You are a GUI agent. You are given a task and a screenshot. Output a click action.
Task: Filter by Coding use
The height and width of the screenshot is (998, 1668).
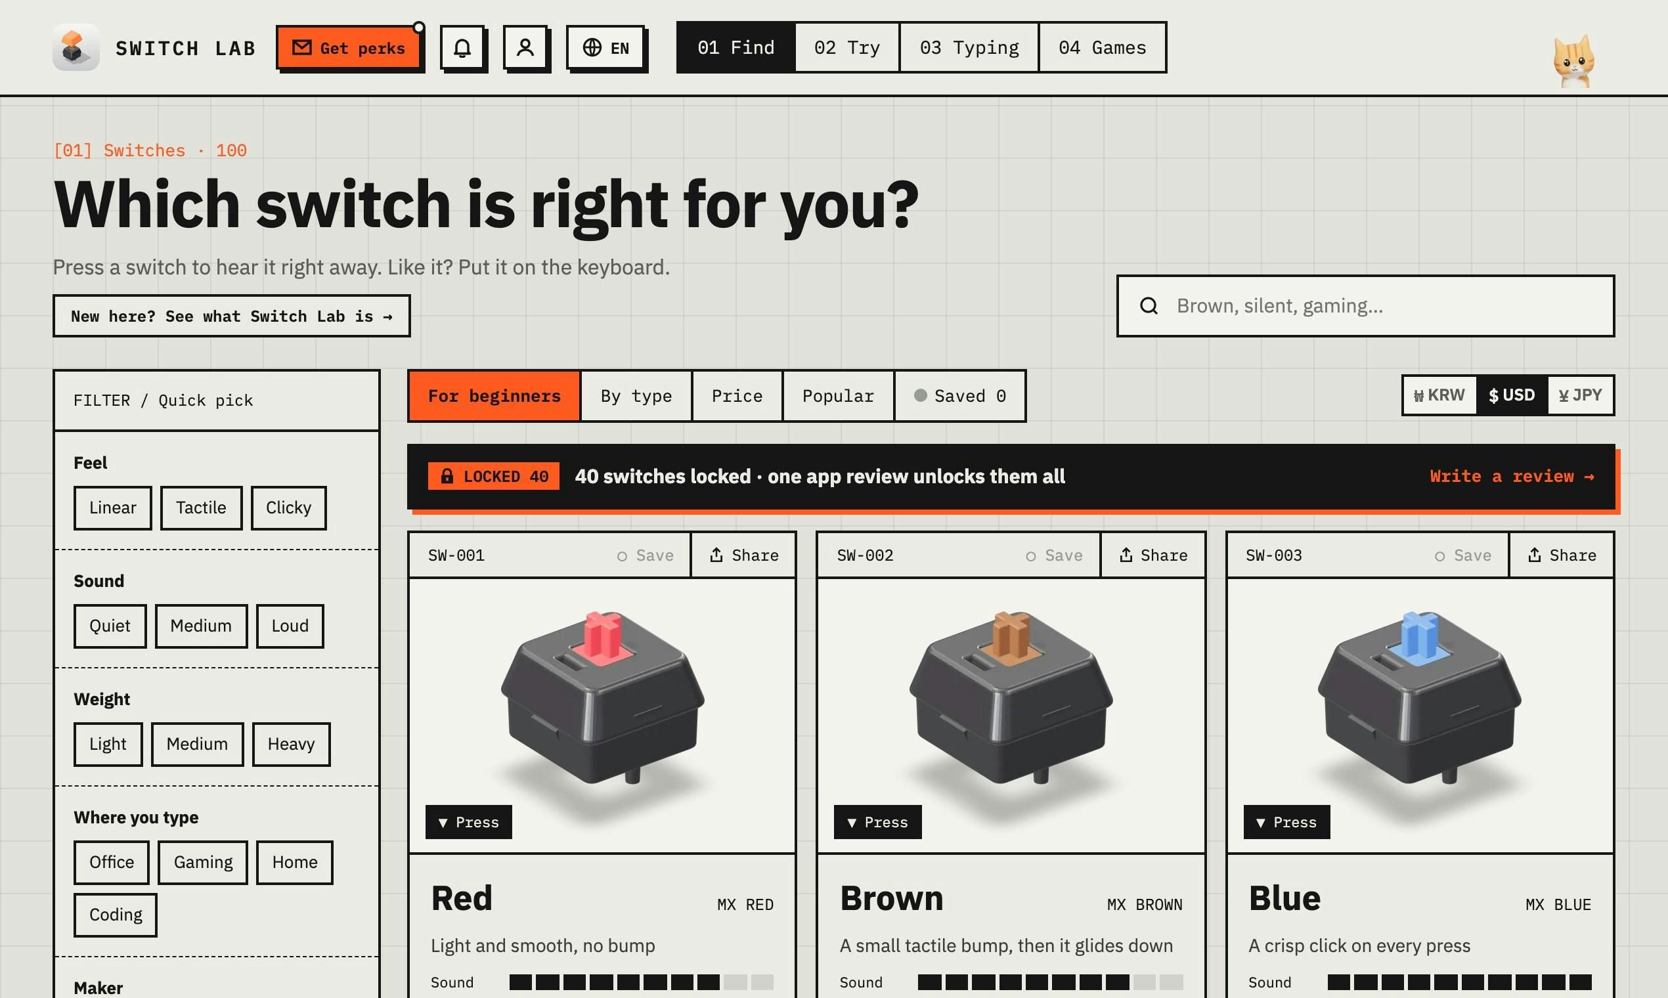point(116,915)
